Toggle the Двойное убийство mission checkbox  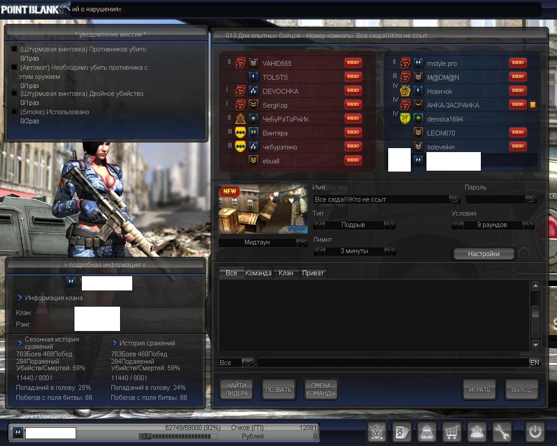point(14,93)
